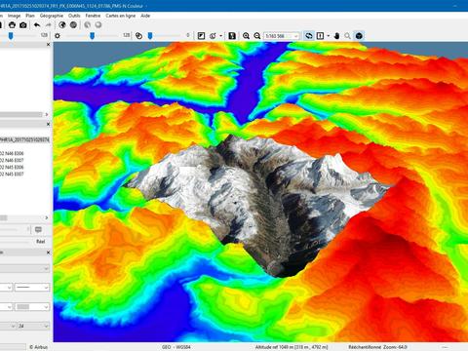Open the Géographie menu
The image size is (468, 351).
point(52,16)
